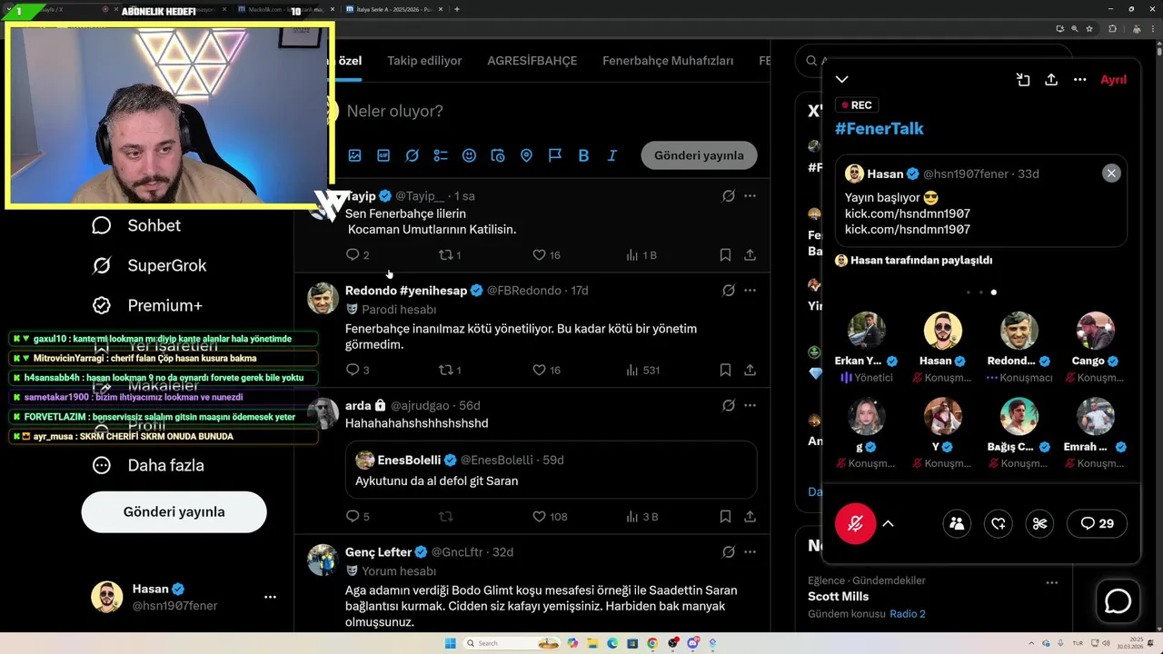Open the Space participants list icon
The height and width of the screenshot is (654, 1163).
[x=957, y=523]
